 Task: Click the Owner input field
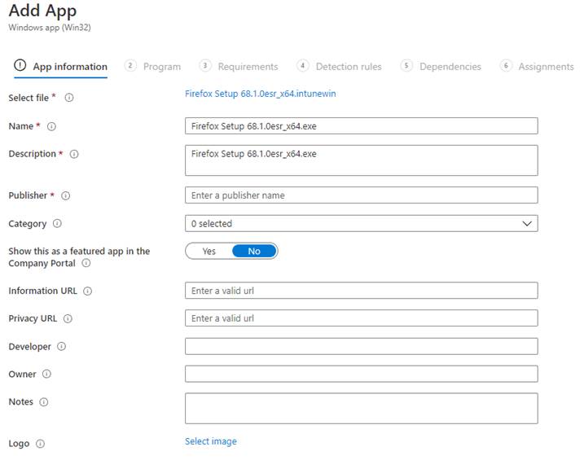[x=362, y=374]
